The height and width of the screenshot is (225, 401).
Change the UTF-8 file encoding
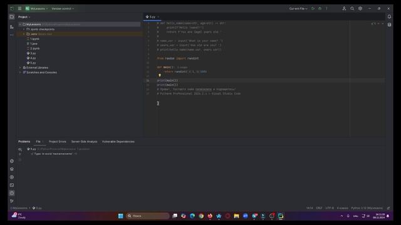[330, 208]
